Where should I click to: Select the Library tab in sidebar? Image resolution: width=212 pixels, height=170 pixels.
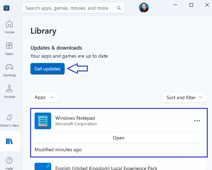point(10,141)
